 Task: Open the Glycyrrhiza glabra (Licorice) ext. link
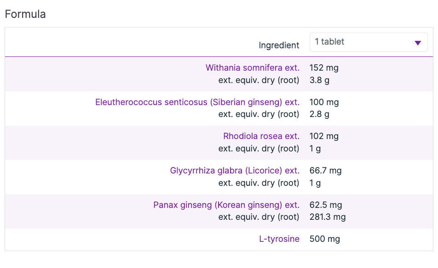(x=235, y=171)
